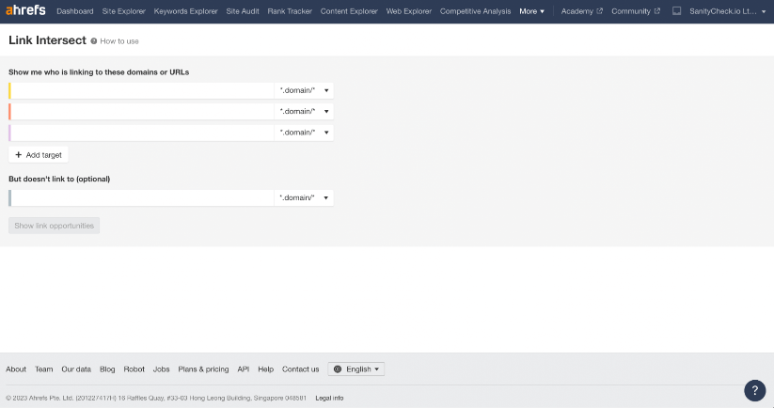Focus the third purple-marked target input
774x408 pixels.
[x=142, y=133]
